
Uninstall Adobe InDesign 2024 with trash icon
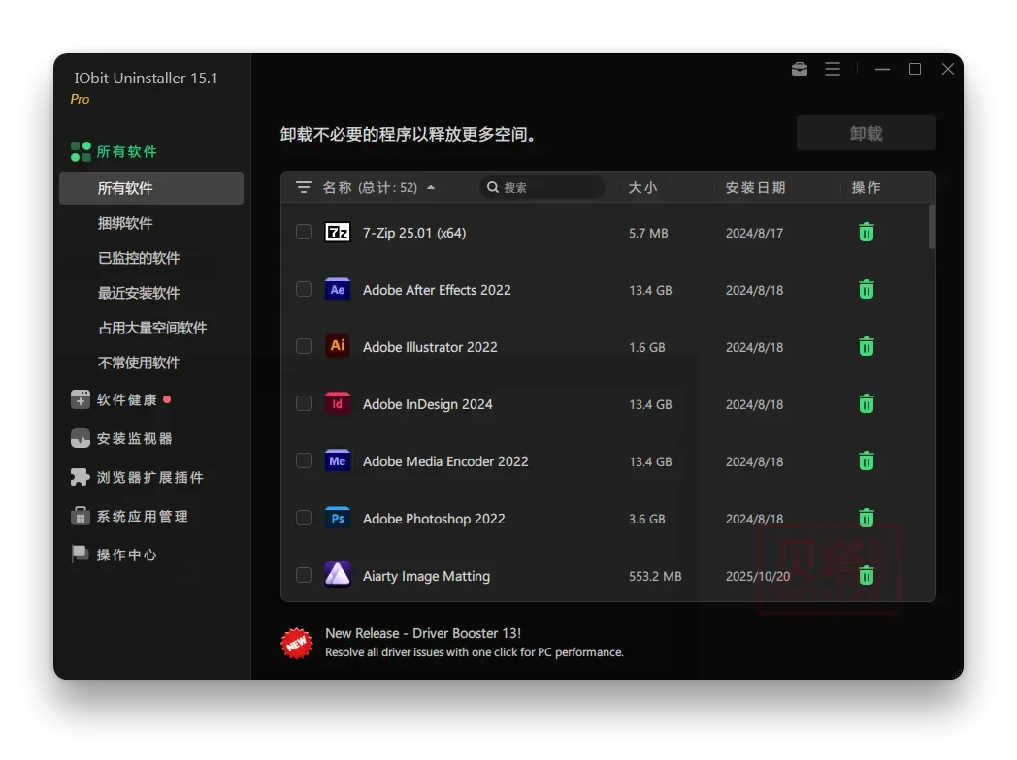coord(866,403)
